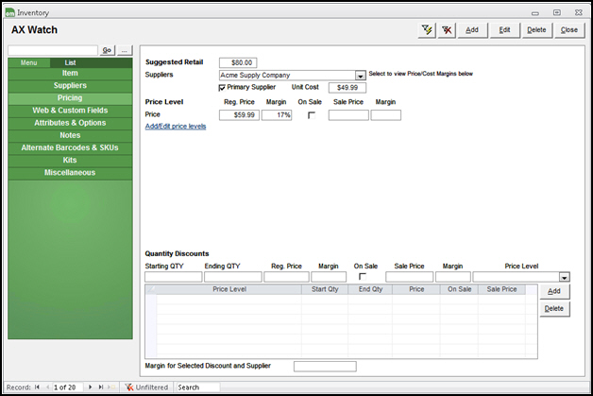Click the Price Level grid column header

click(229, 289)
